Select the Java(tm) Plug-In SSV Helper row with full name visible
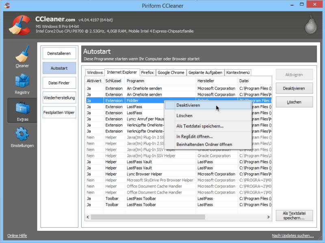Image resolution: width=325 pixels, height=243 pixels. click(x=179, y=156)
